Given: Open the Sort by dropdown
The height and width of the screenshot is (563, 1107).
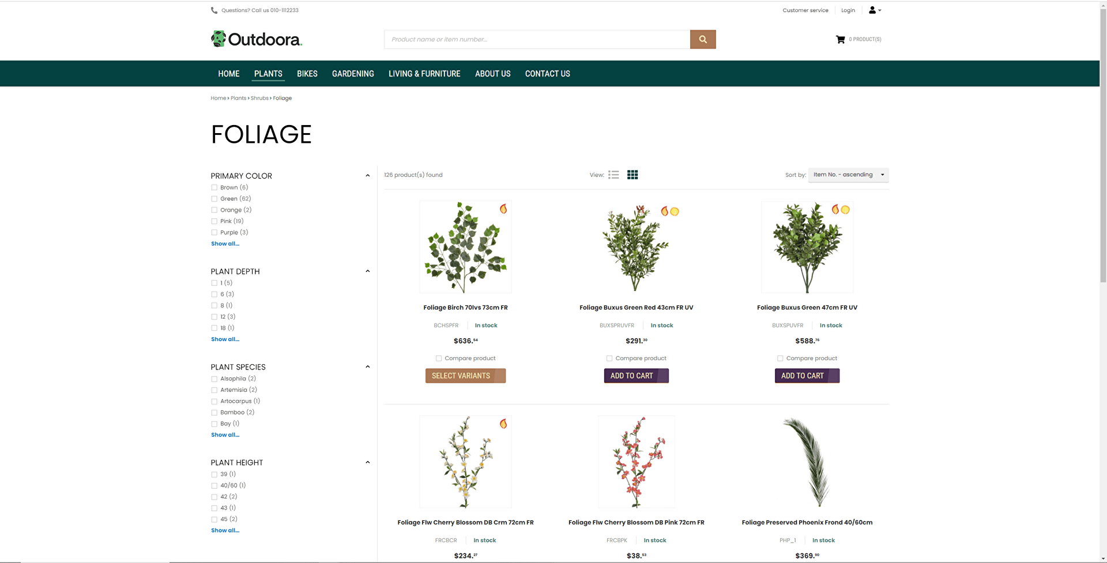Looking at the screenshot, I should click(x=848, y=175).
